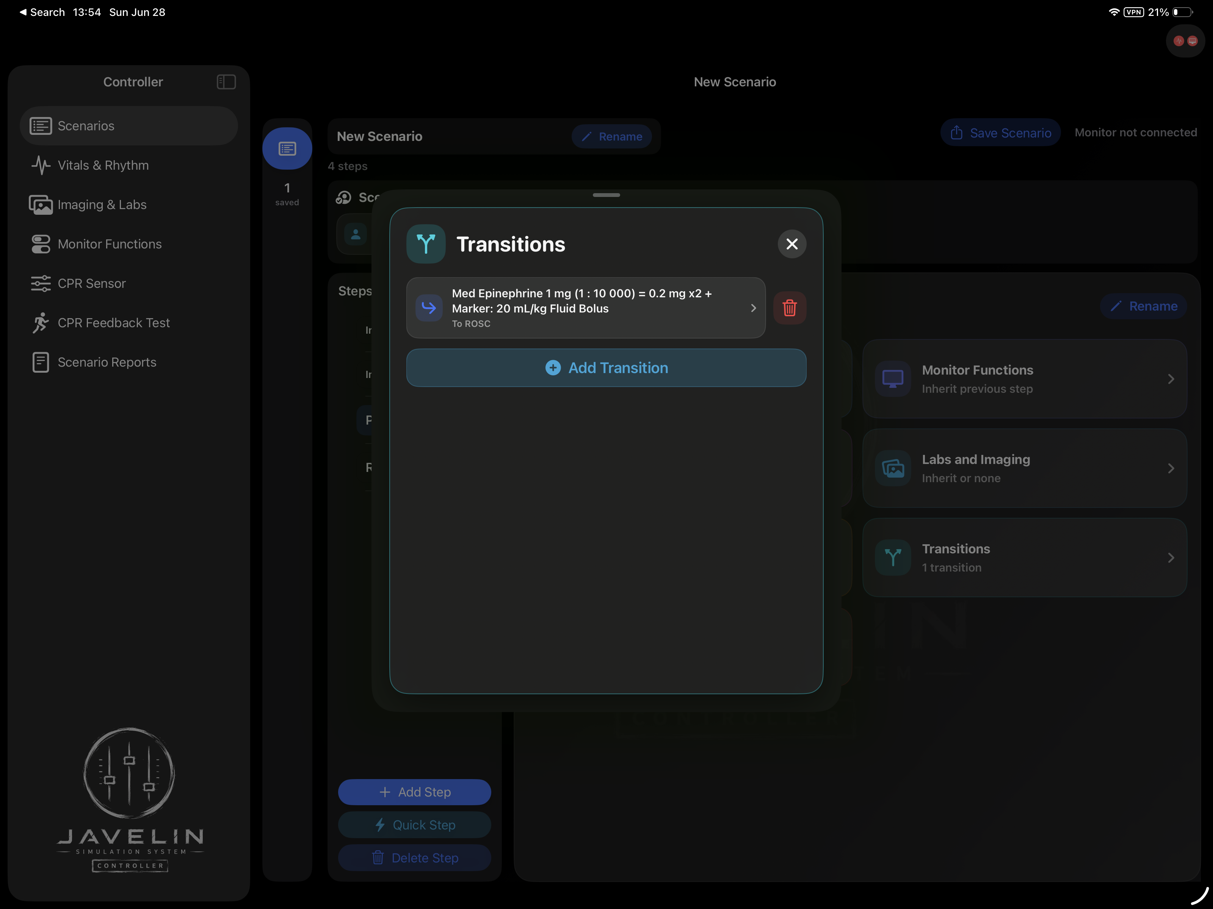1213x909 pixels.
Task: Click the Scenario Reports document icon
Action: 41,362
